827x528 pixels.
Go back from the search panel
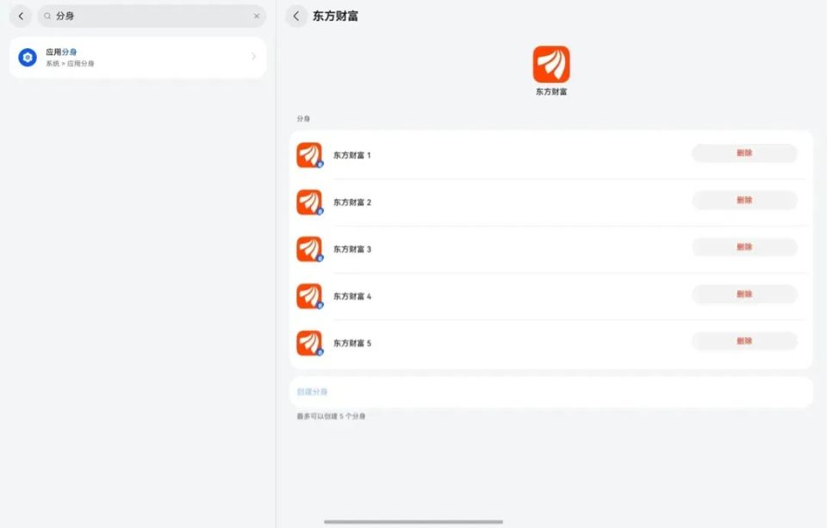[21, 16]
